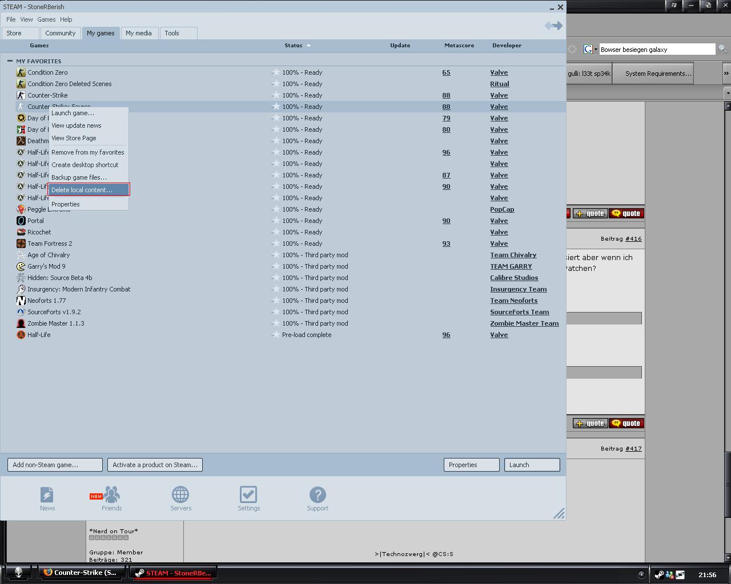This screenshot has width=731, height=584.
Task: Click the browser search field with Bowser text
Action: tap(657, 50)
